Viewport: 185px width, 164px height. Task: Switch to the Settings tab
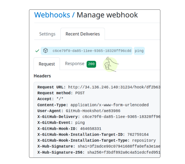(47, 34)
